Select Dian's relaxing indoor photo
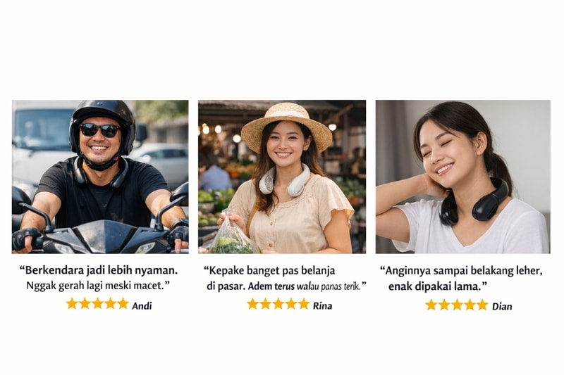Viewport: 564px width, 375px height. pyautogui.click(x=463, y=177)
